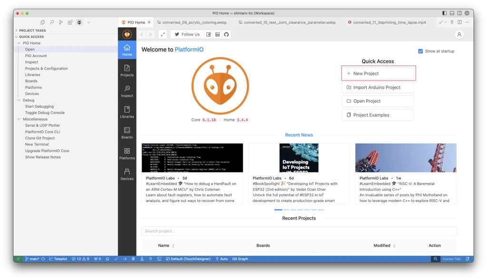487x280 pixels.
Task: Open the user account profile icon
Action: tap(459, 35)
